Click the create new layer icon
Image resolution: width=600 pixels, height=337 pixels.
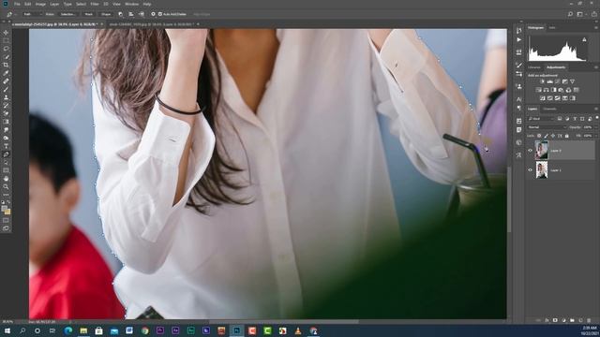580,320
